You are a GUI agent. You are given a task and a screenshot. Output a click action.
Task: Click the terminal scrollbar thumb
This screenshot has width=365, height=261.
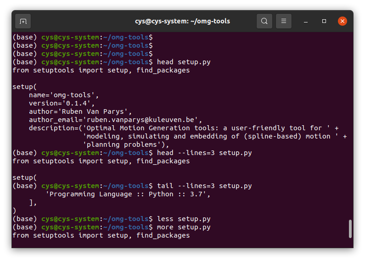pyautogui.click(x=350, y=228)
